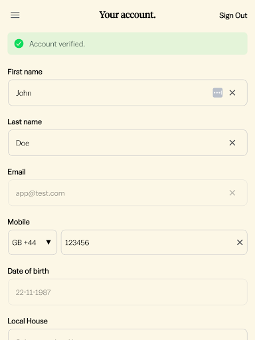Click the Local House field
This screenshot has width=255, height=340.
point(127,335)
